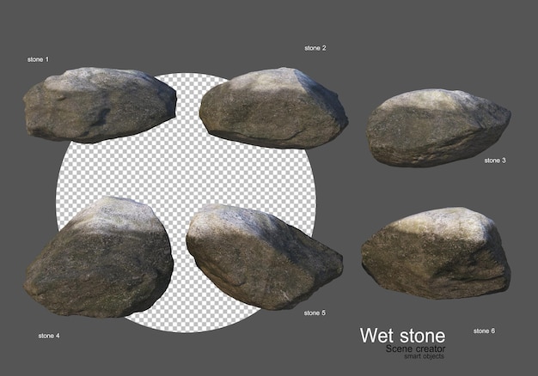Click the 'stone 2' label
The width and height of the screenshot is (538, 376).
(x=315, y=48)
